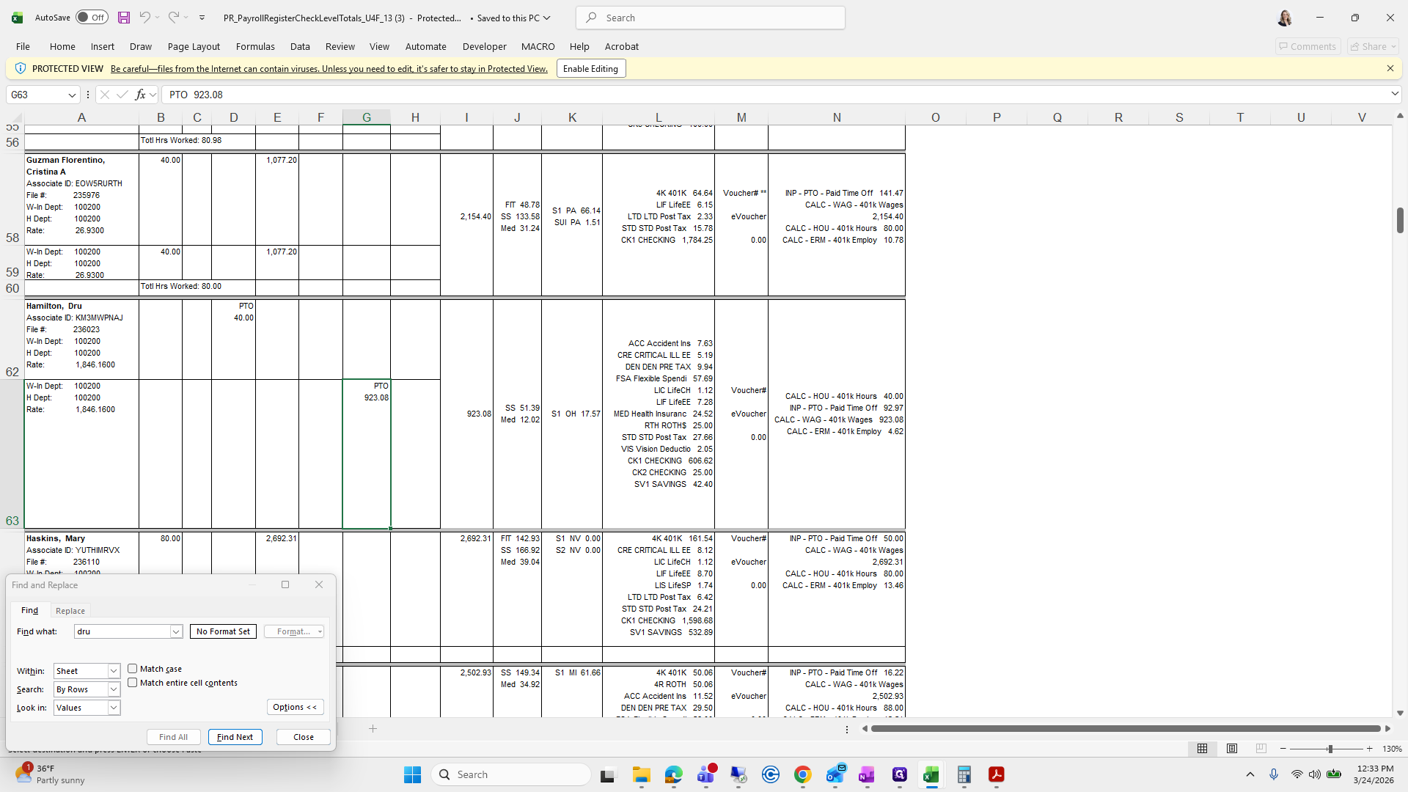Check Match entire cell contents
Viewport: 1408px width, 792px height.
(133, 683)
